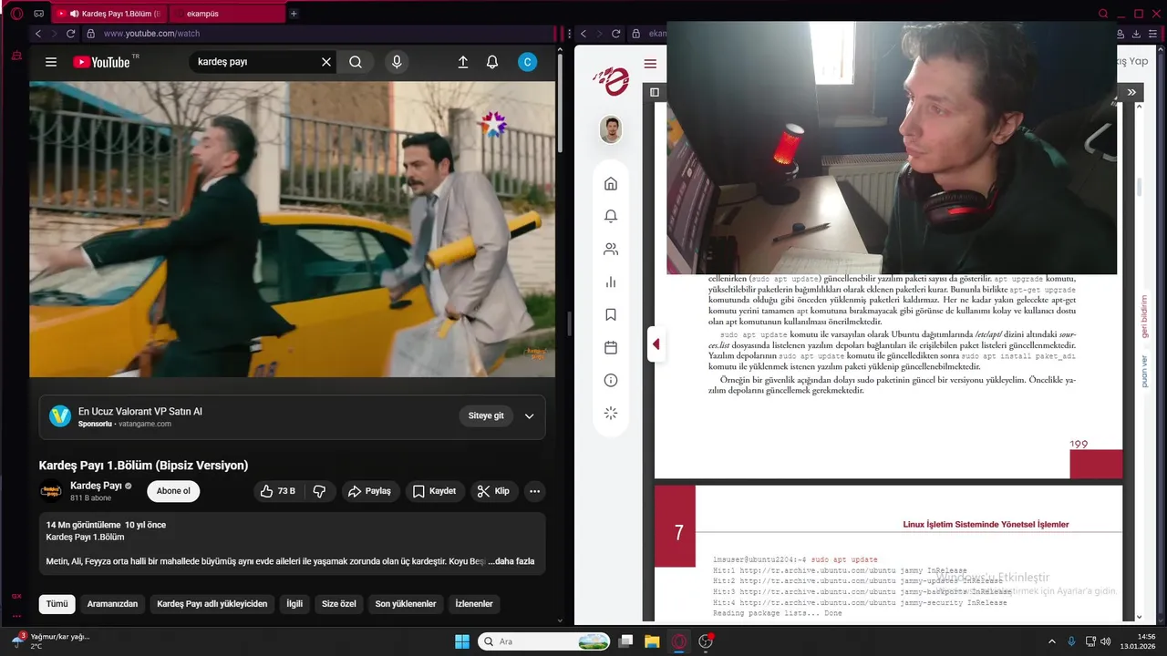Open the puan ver side tab
1167x656 pixels.
tap(1145, 371)
